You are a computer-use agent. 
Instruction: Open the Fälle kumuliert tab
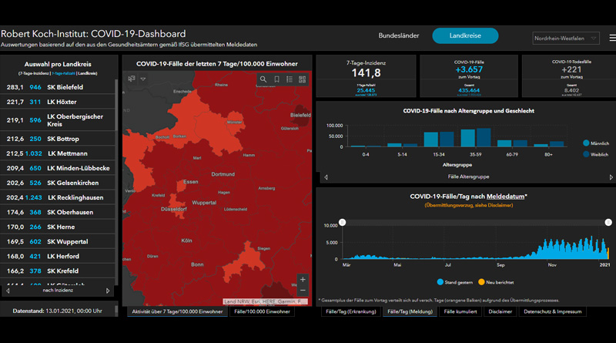pyautogui.click(x=460, y=311)
